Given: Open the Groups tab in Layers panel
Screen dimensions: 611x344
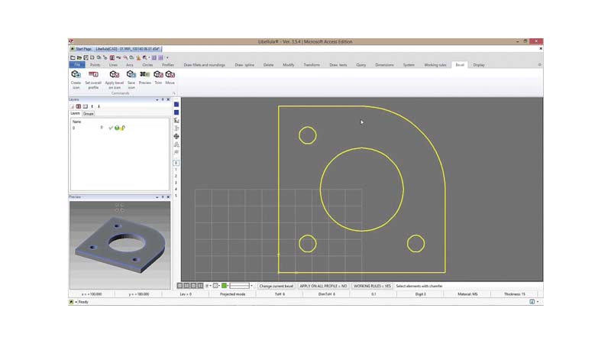Looking at the screenshot, I should coord(89,113).
